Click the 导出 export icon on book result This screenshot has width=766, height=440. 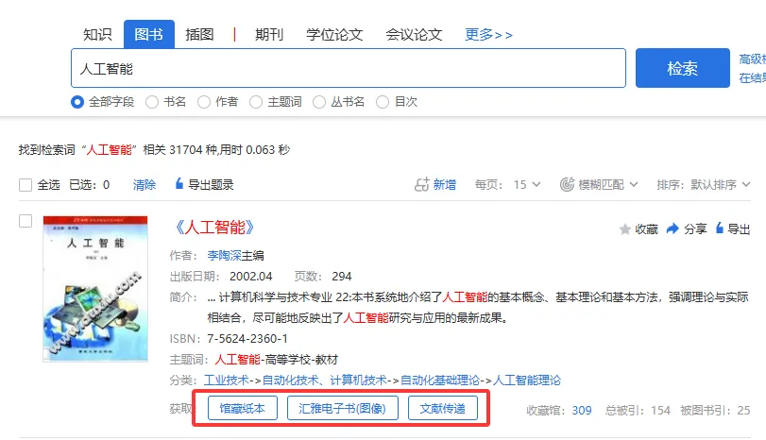pyautogui.click(x=720, y=228)
